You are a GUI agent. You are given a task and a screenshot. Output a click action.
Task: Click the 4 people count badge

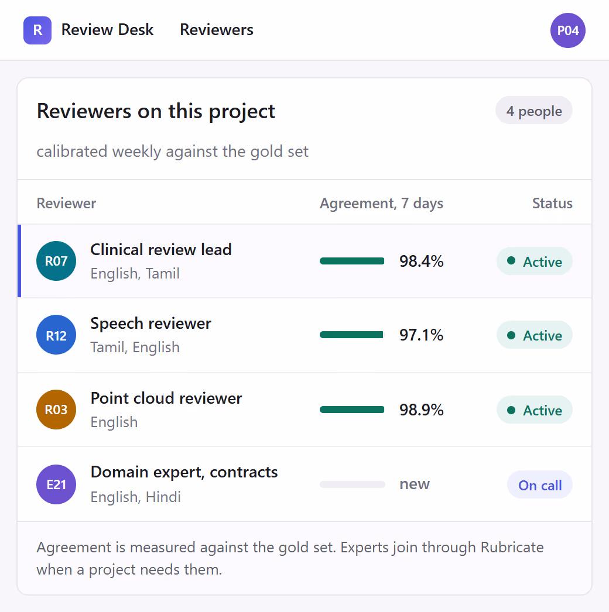click(534, 111)
